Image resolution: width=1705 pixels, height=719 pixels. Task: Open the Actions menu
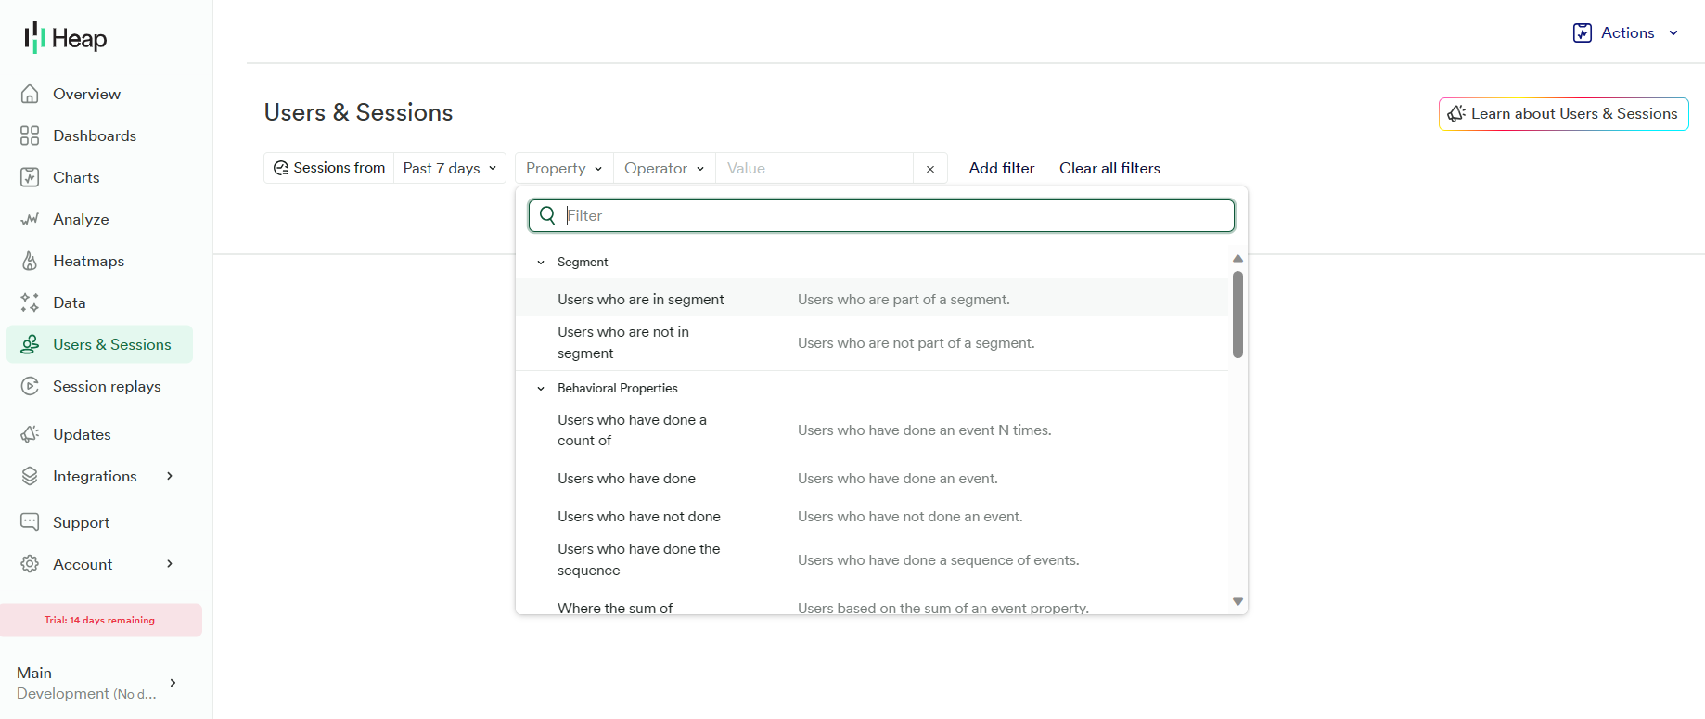coord(1626,33)
